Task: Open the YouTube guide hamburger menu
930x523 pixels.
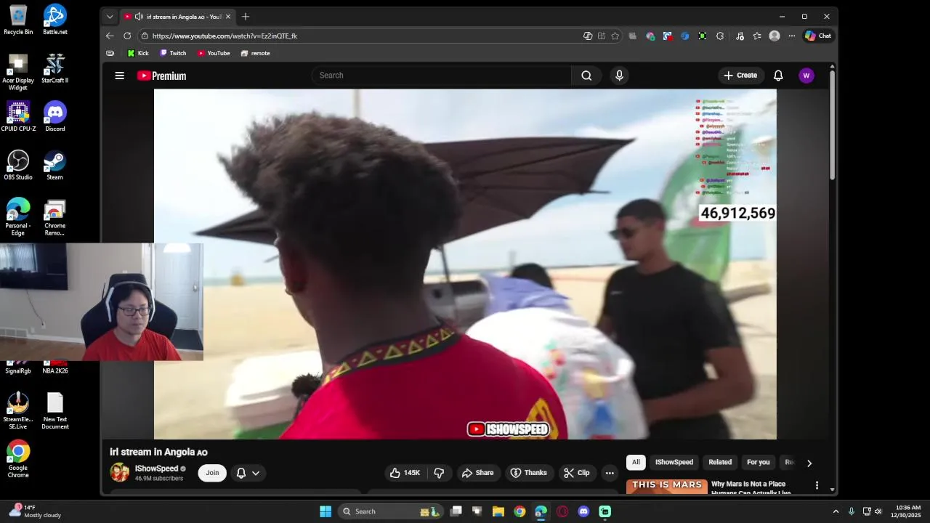Action: (119, 76)
